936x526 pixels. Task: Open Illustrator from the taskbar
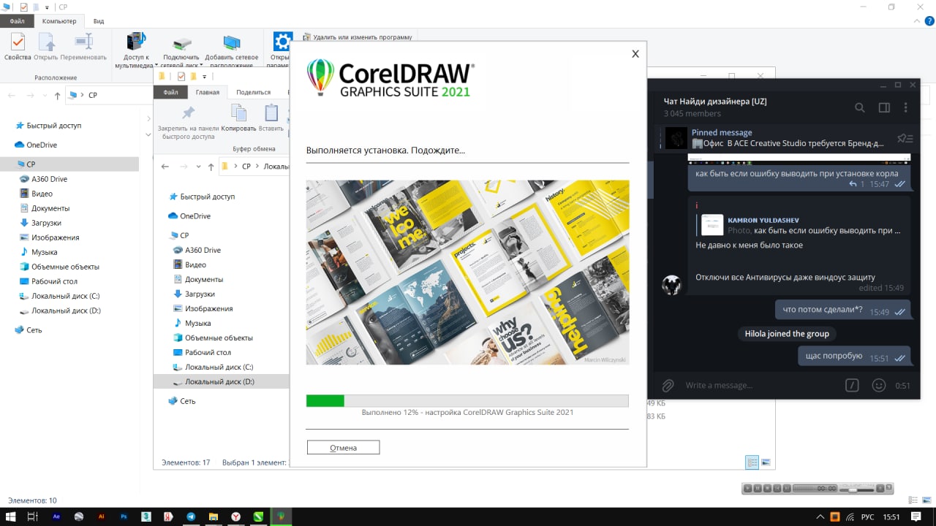(101, 517)
